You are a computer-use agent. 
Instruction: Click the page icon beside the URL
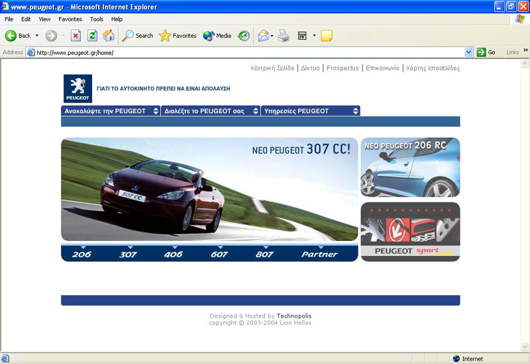[x=30, y=52]
